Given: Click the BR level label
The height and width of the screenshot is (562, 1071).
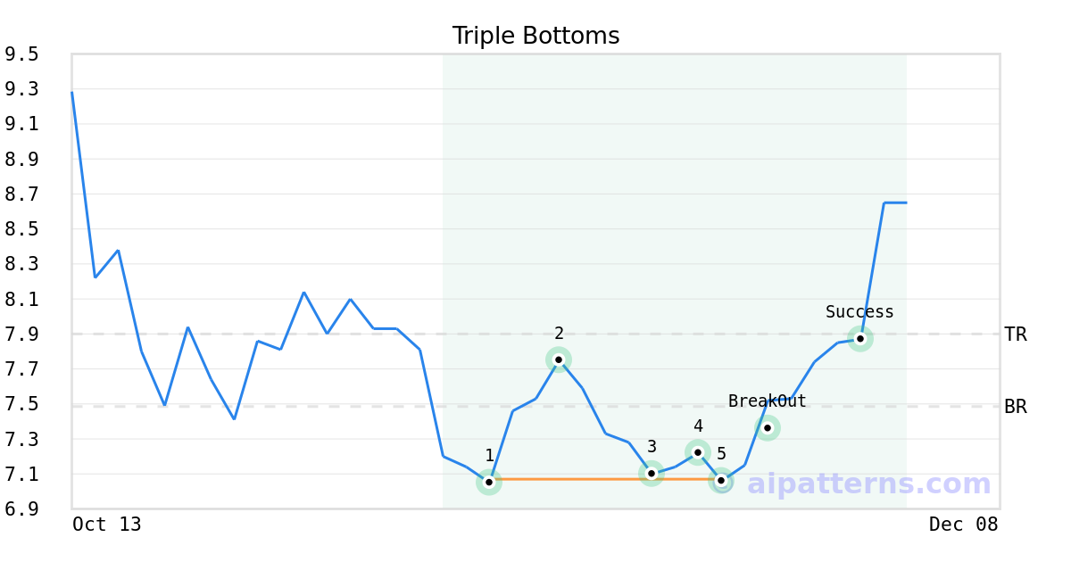Looking at the screenshot, I should click(1016, 407).
